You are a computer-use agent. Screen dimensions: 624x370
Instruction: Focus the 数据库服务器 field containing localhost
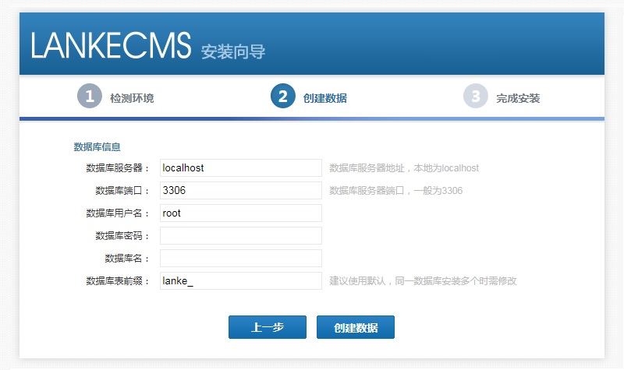tap(241, 167)
